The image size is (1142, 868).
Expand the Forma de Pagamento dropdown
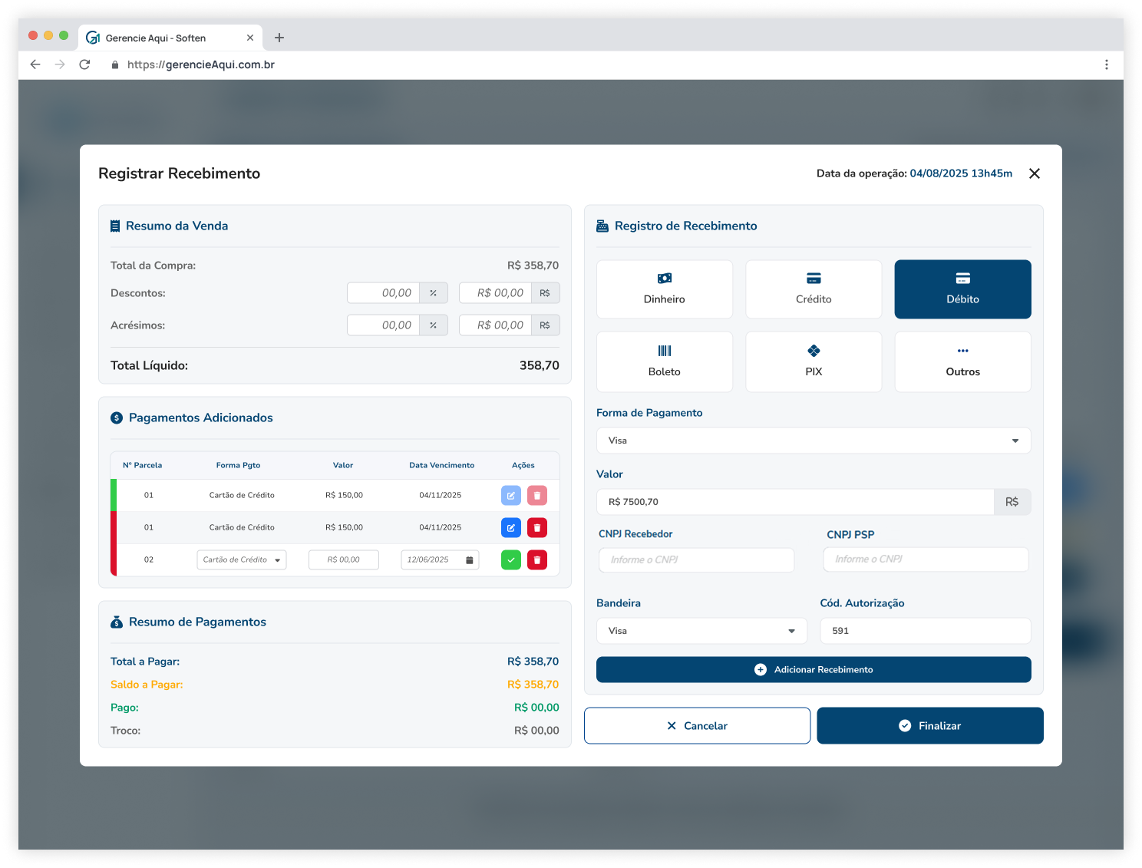tap(813, 441)
